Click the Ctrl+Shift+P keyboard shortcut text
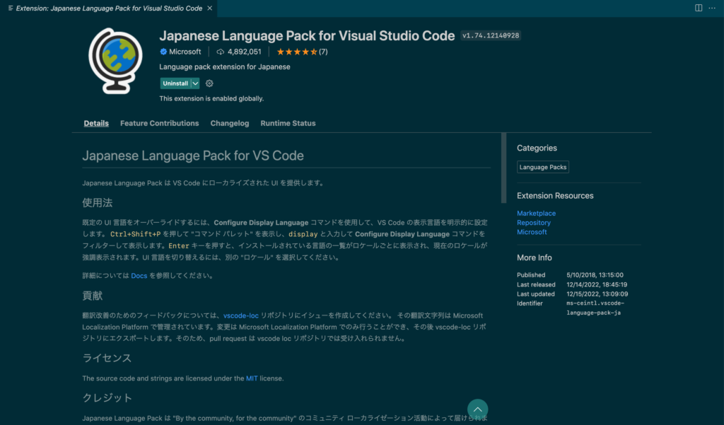Screen dimensions: 724x425 point(135,234)
